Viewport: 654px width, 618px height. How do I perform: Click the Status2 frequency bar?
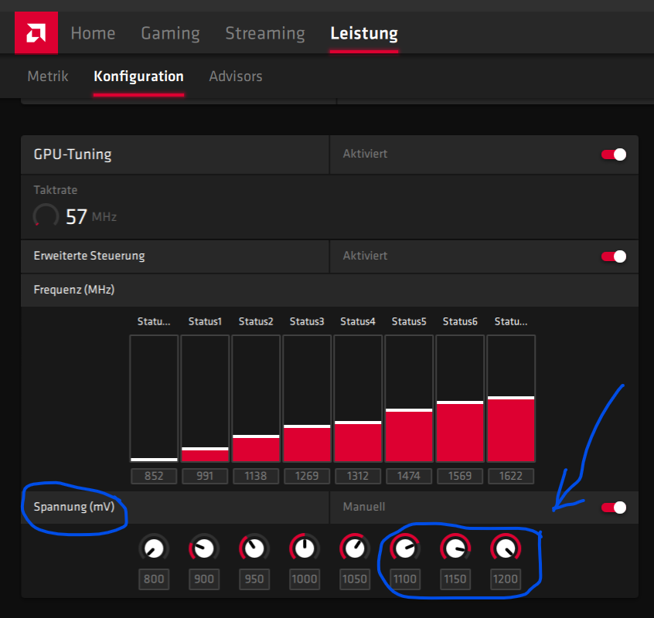[256, 399]
